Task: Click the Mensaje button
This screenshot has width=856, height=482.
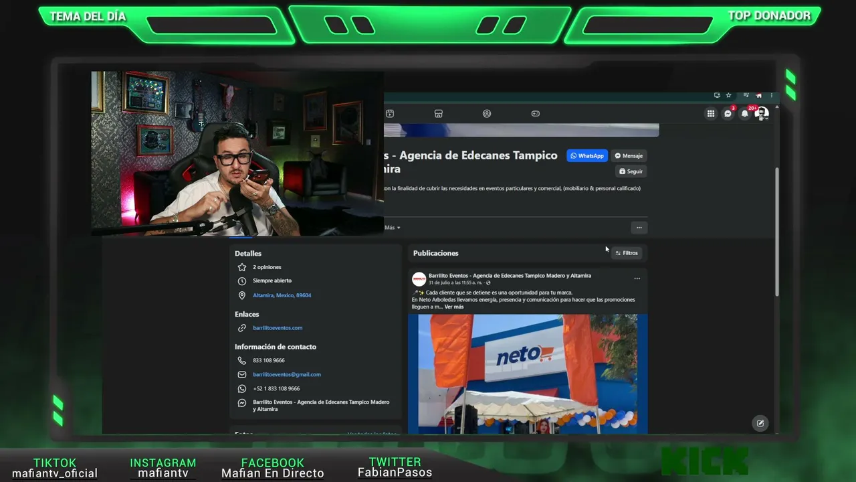Action: click(629, 156)
